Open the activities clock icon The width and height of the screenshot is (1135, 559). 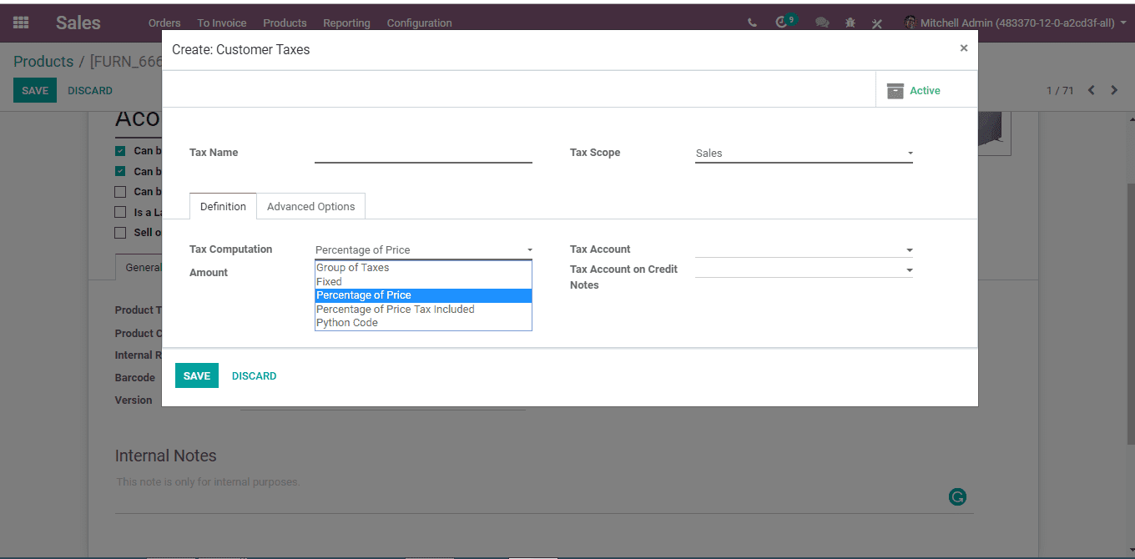click(x=783, y=23)
